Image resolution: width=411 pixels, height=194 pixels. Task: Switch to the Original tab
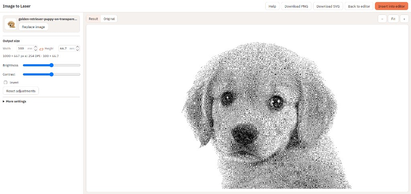109,19
